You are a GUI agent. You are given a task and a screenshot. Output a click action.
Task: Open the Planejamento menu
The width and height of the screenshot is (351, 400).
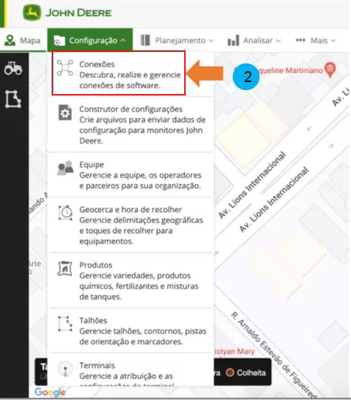177,40
